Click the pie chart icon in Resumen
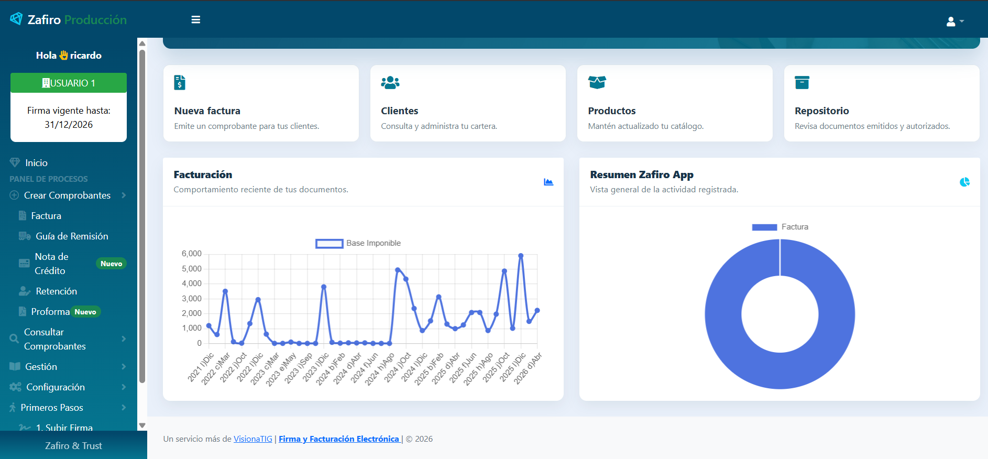 tap(964, 182)
